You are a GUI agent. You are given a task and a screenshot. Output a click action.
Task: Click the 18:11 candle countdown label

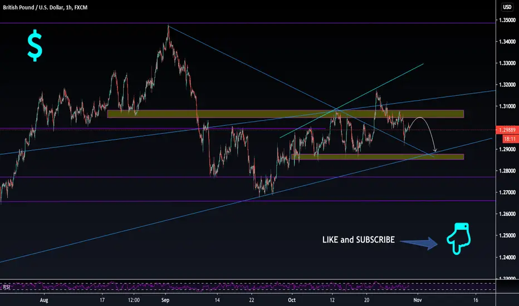pos(510,139)
